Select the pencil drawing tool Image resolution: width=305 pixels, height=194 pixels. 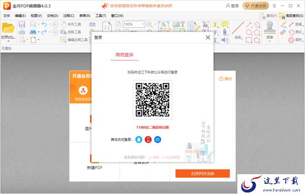coord(283,24)
